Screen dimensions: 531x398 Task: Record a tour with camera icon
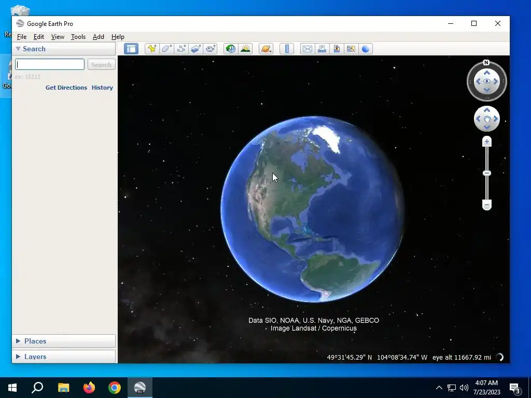[x=211, y=49]
